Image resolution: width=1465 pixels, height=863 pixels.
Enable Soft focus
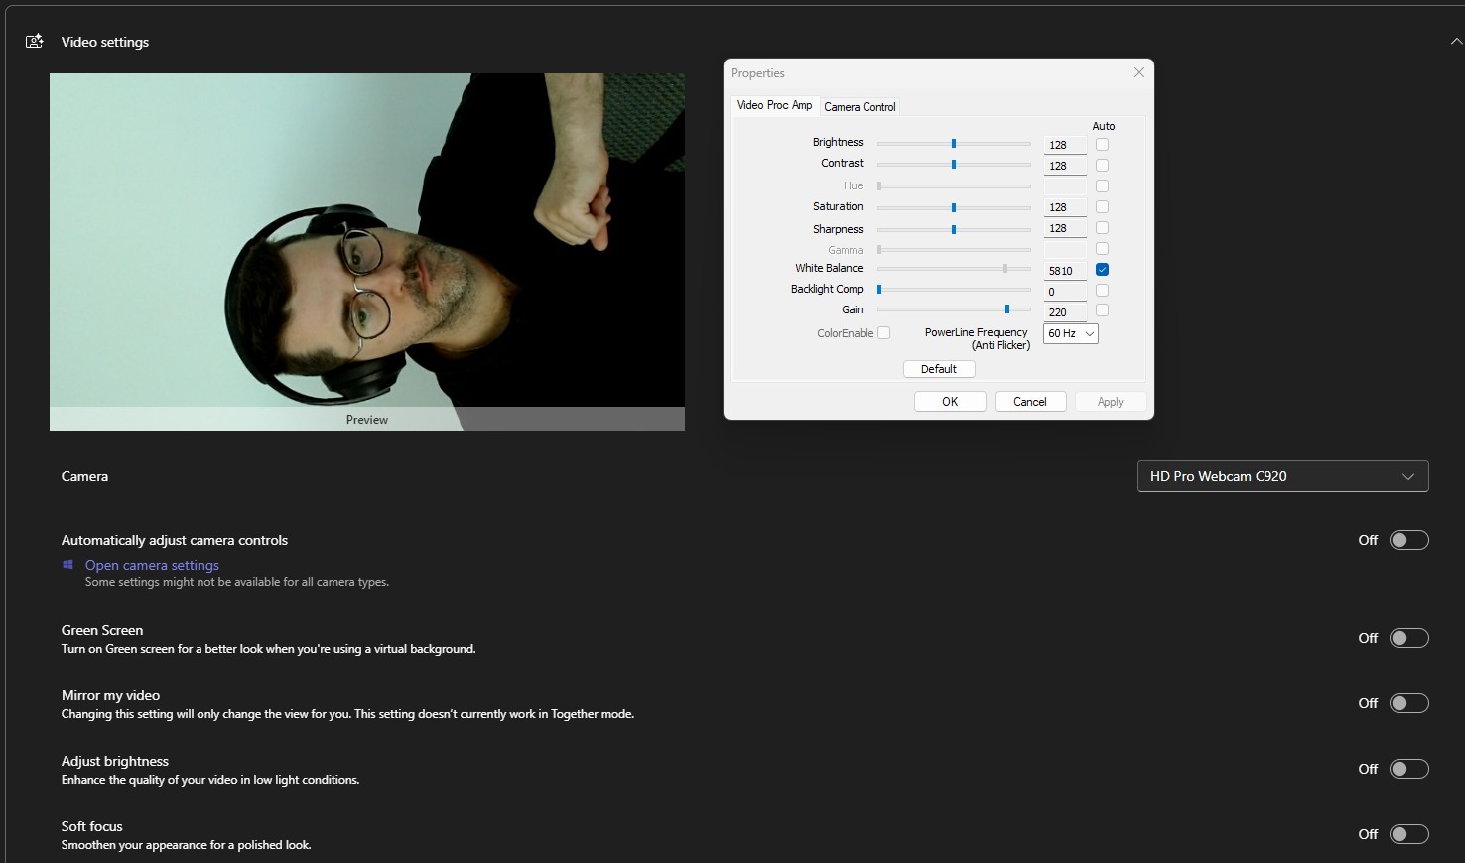click(1407, 834)
